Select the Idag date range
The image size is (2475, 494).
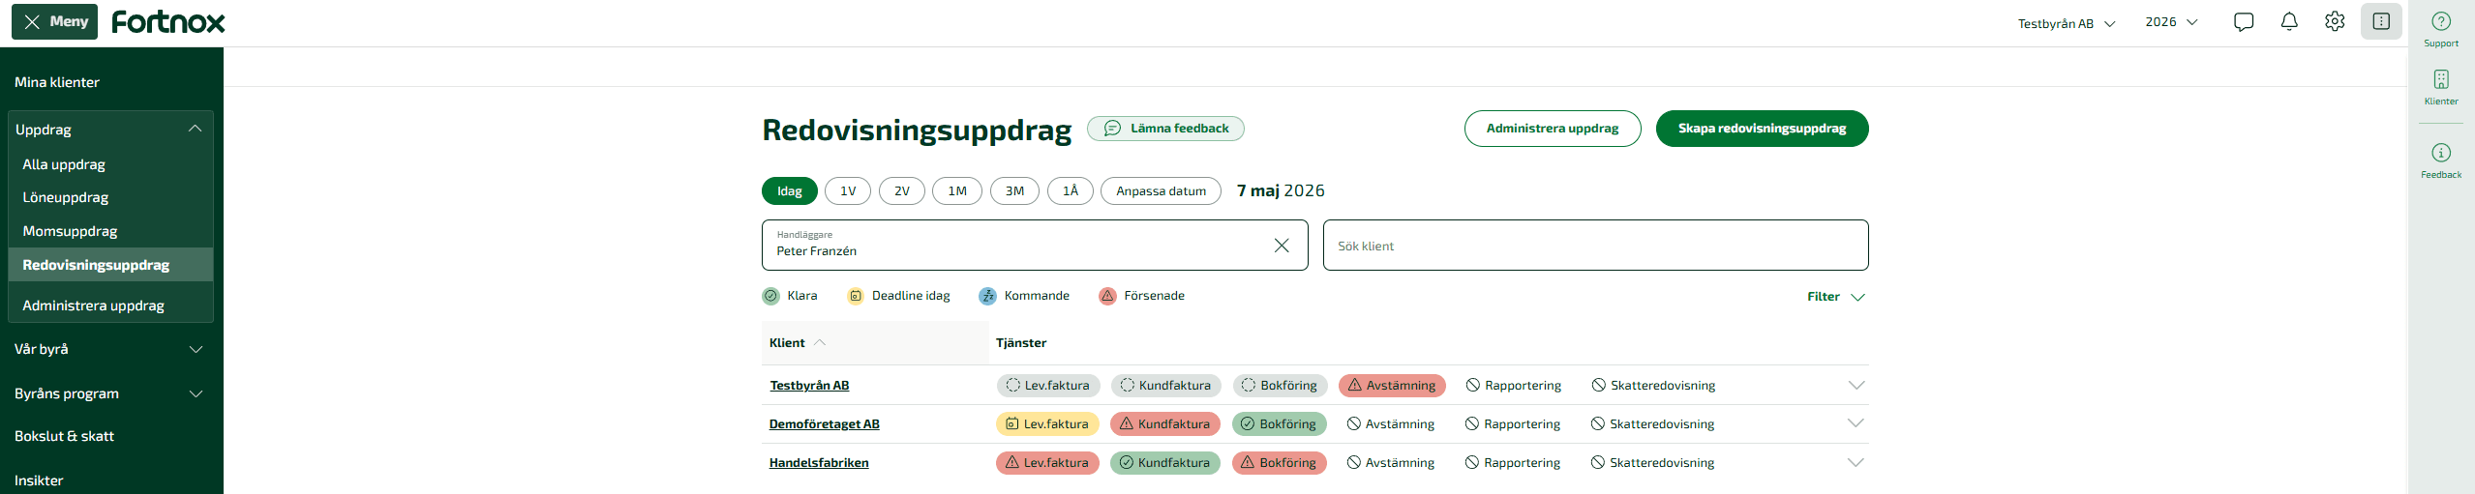[x=790, y=191]
